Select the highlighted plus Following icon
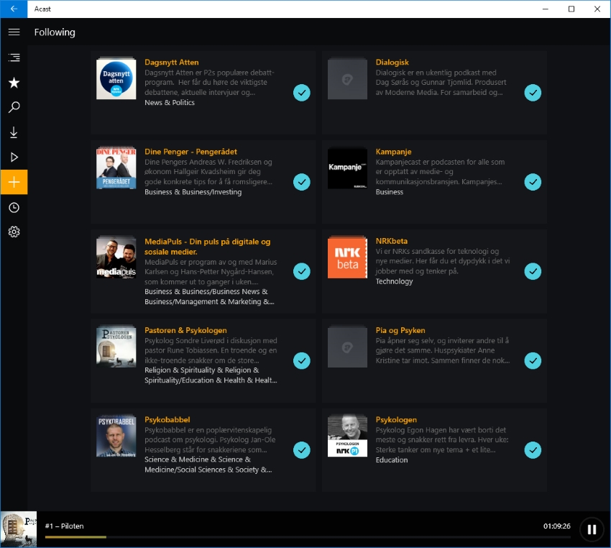 pos(14,182)
